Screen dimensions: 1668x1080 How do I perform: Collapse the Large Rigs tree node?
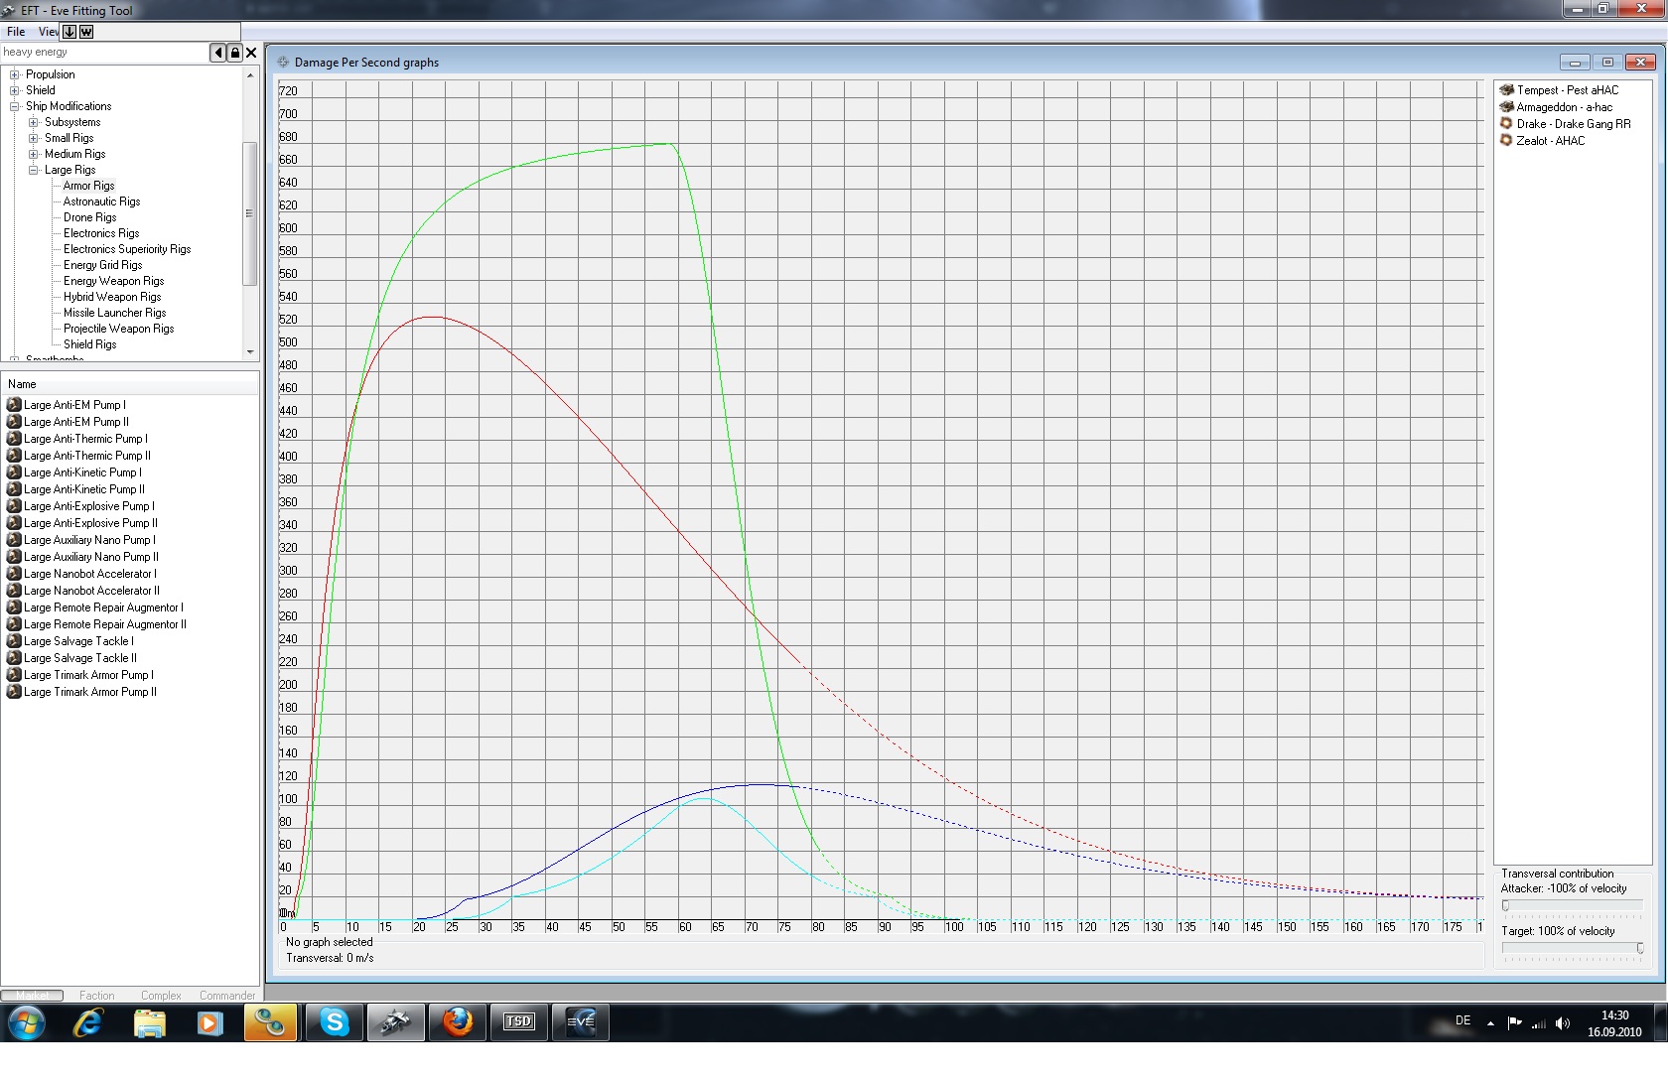34,170
